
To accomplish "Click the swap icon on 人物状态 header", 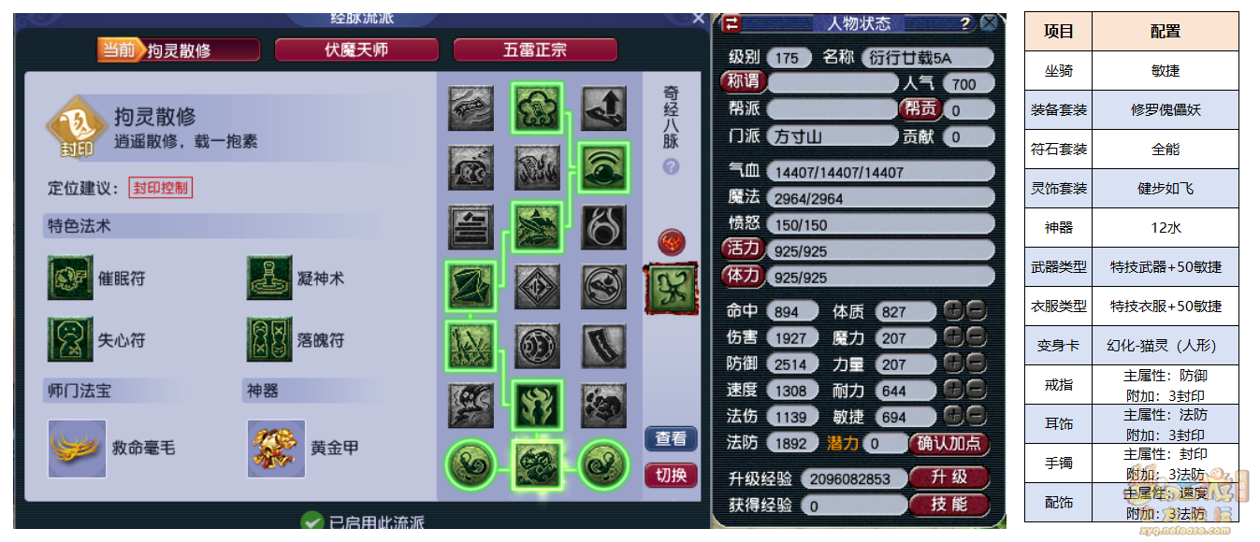I will pos(731,23).
